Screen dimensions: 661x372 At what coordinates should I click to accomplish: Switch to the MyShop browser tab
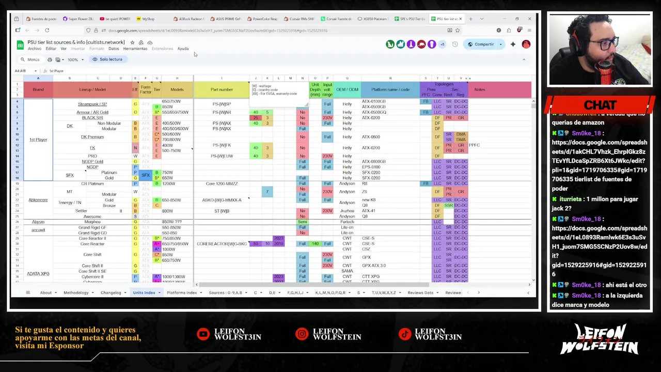(148, 19)
